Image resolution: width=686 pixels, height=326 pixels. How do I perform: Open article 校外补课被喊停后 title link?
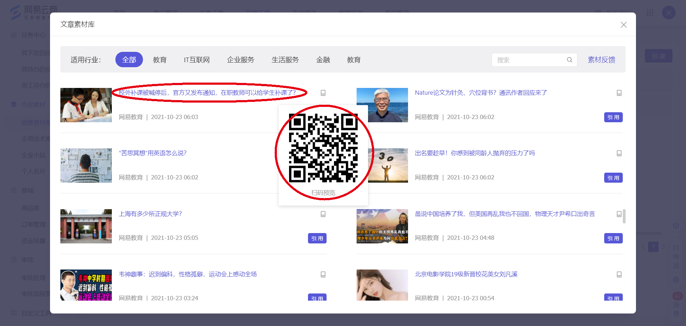click(207, 93)
